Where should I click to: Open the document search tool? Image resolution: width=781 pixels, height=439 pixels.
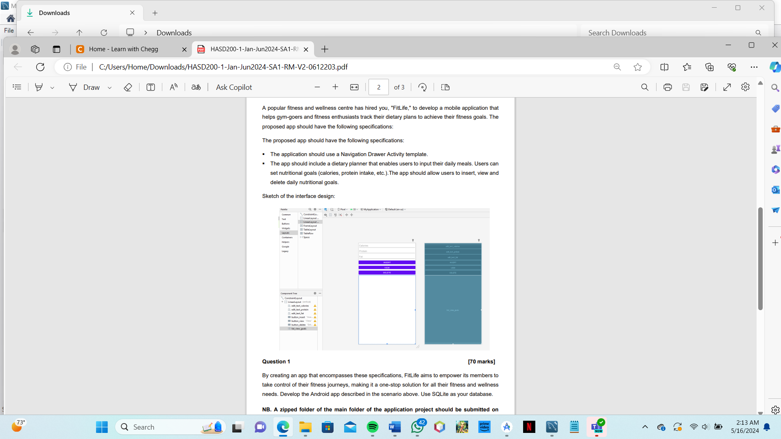pos(645,87)
